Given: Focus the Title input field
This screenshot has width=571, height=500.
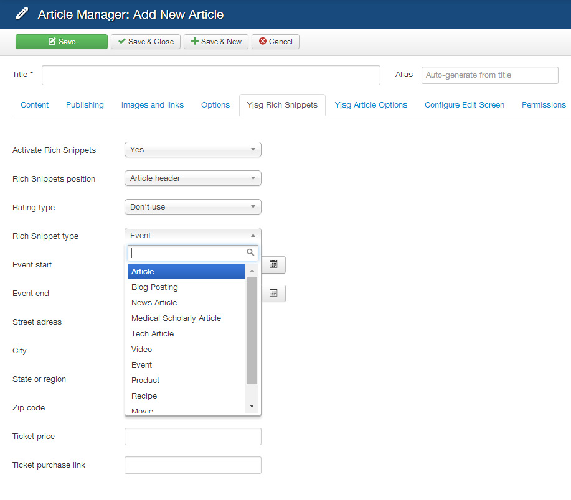Looking at the screenshot, I should pos(211,75).
